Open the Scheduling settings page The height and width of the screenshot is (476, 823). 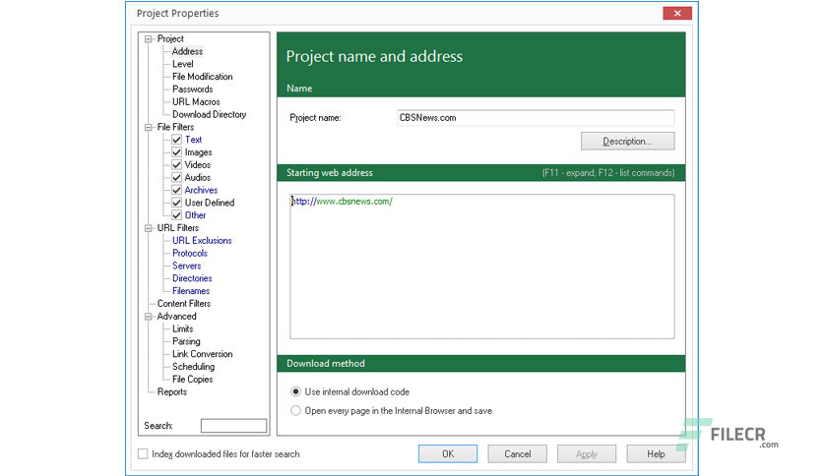(194, 367)
